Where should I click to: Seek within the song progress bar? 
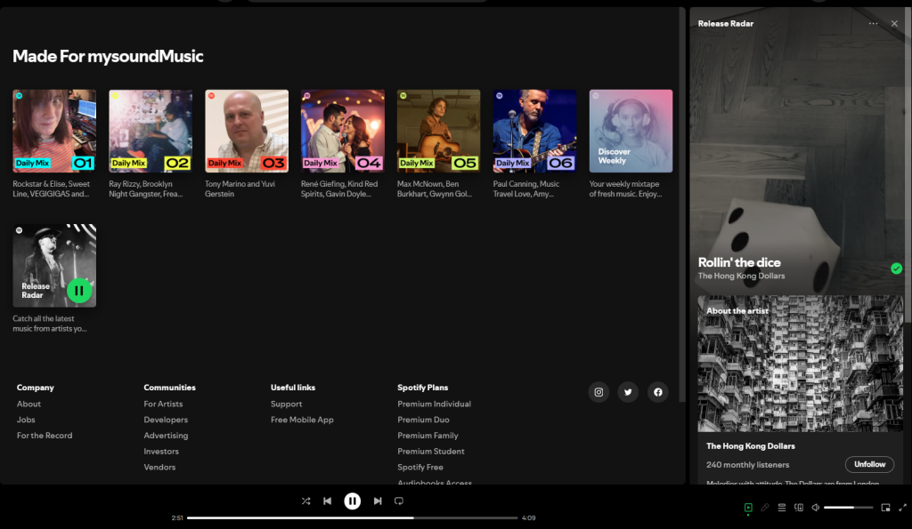tap(352, 517)
